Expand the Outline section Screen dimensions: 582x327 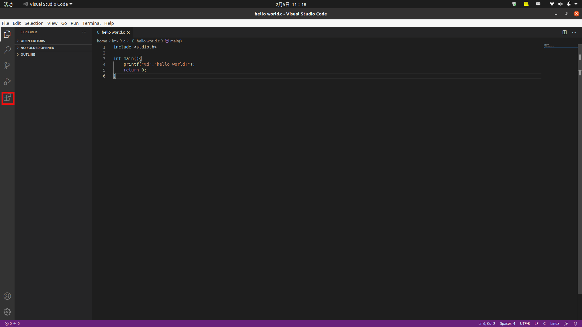tap(28, 54)
